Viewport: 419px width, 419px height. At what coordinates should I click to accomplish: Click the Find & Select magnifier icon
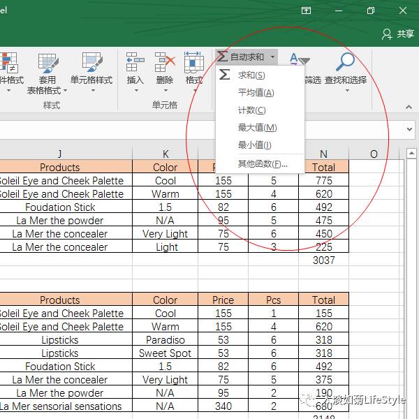coord(345,61)
